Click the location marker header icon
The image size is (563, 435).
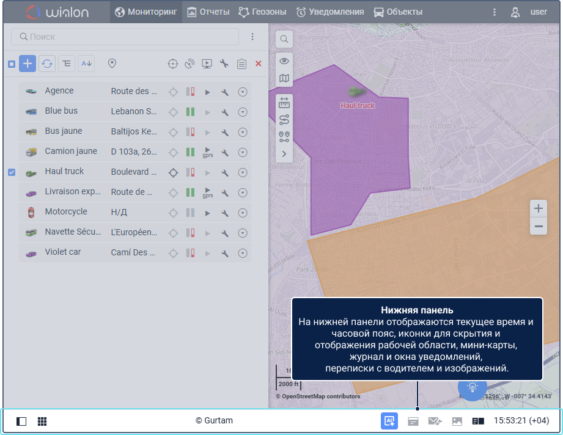point(112,64)
